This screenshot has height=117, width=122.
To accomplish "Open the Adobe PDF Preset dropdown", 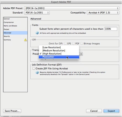I will 72,8.
